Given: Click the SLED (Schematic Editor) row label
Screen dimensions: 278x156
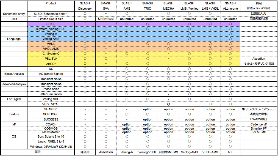Looking at the screenshot, I should coord(51,14).
